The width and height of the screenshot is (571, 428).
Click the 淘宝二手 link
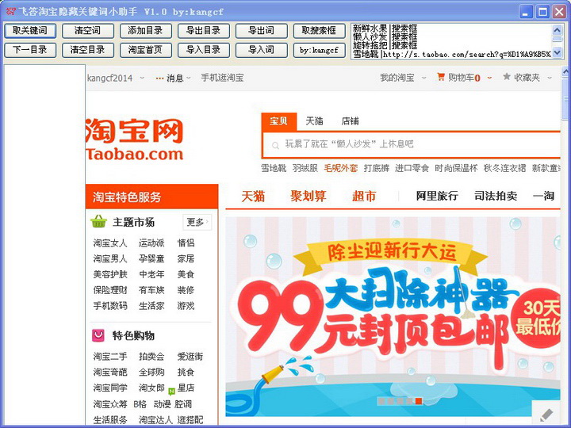[110, 357]
